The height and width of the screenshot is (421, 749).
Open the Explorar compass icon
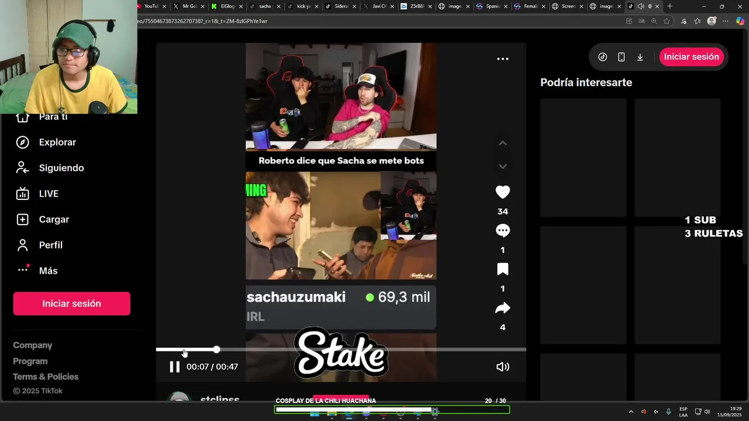tap(22, 142)
